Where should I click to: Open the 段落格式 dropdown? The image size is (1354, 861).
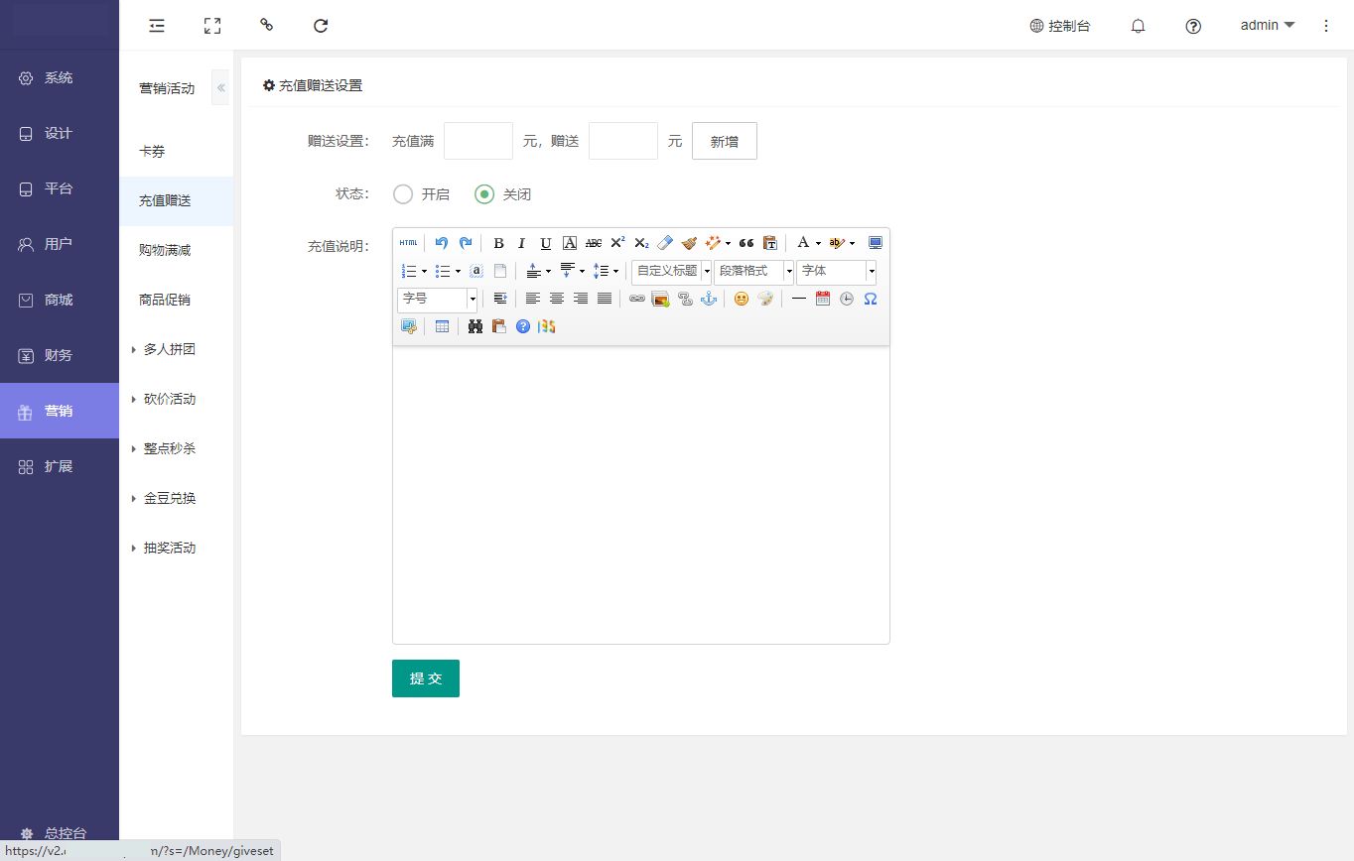click(x=753, y=271)
